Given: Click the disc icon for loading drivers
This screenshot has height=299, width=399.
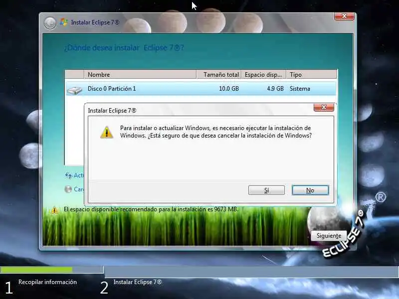Looking at the screenshot, I should [68, 189].
